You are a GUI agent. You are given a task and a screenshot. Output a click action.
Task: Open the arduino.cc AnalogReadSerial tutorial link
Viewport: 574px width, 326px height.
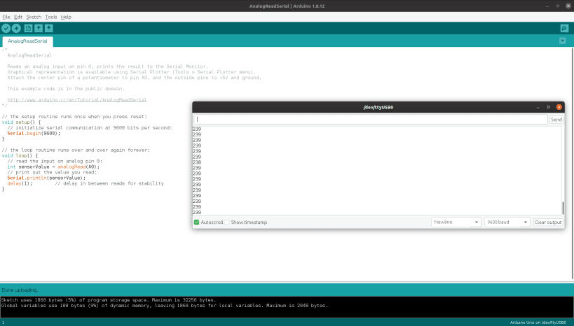pos(77,100)
